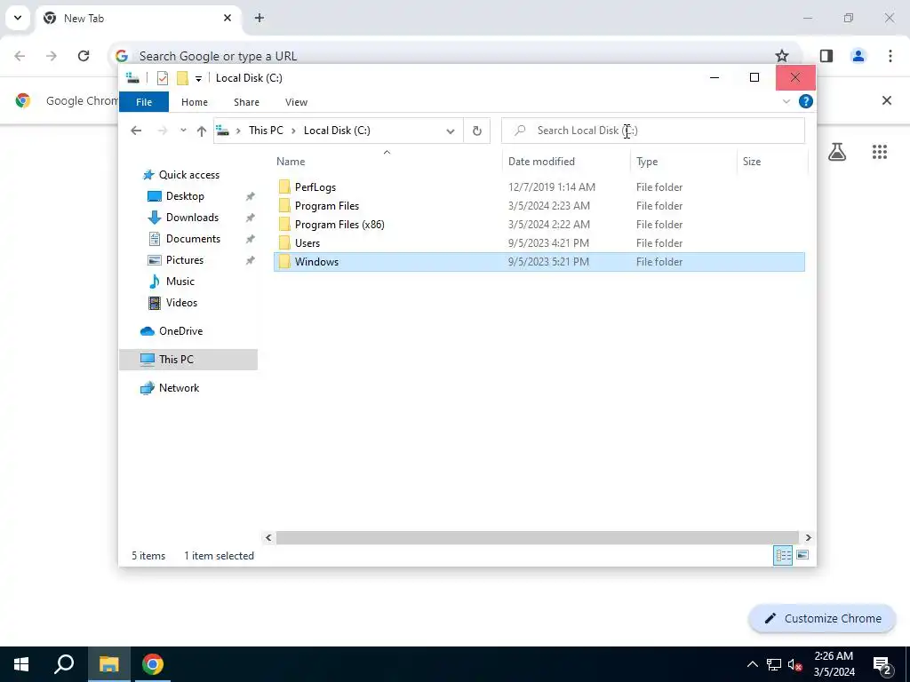Open address bar history dropdown
This screenshot has height=682, width=910.
pyautogui.click(x=451, y=131)
